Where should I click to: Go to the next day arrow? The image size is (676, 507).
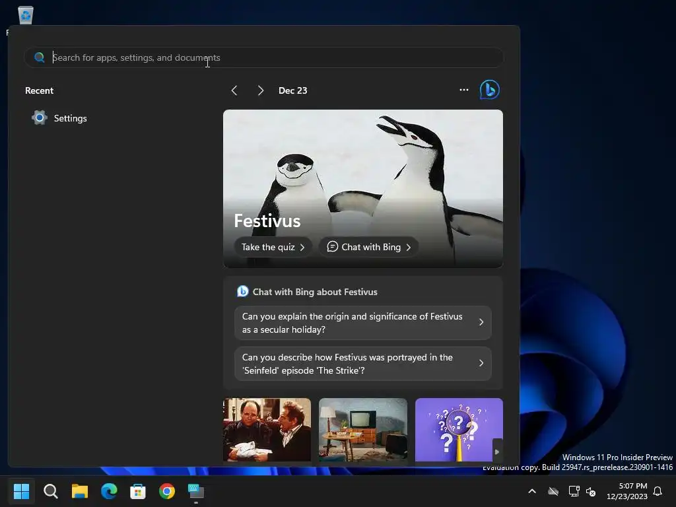(x=260, y=90)
